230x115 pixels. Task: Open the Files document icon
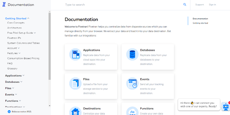(75, 84)
